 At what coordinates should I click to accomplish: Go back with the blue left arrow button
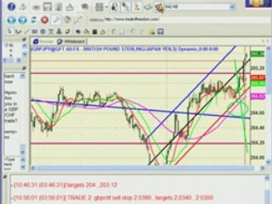tap(11, 20)
